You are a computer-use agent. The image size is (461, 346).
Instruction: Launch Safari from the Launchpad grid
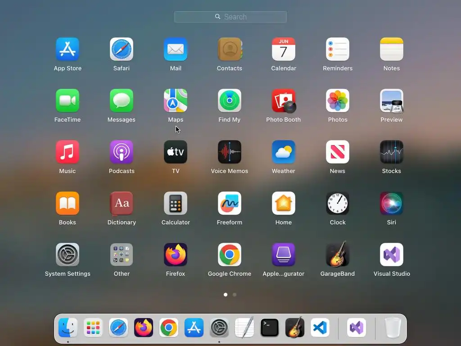(x=122, y=49)
